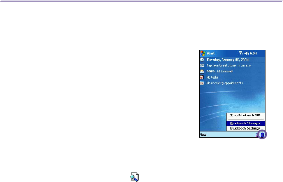The width and height of the screenshot is (283, 182).
Task: Click the document magnifier icon below
Action: pyautogui.click(x=134, y=177)
